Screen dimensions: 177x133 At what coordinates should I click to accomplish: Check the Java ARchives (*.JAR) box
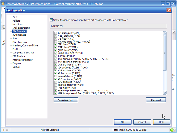(x=56, y=76)
